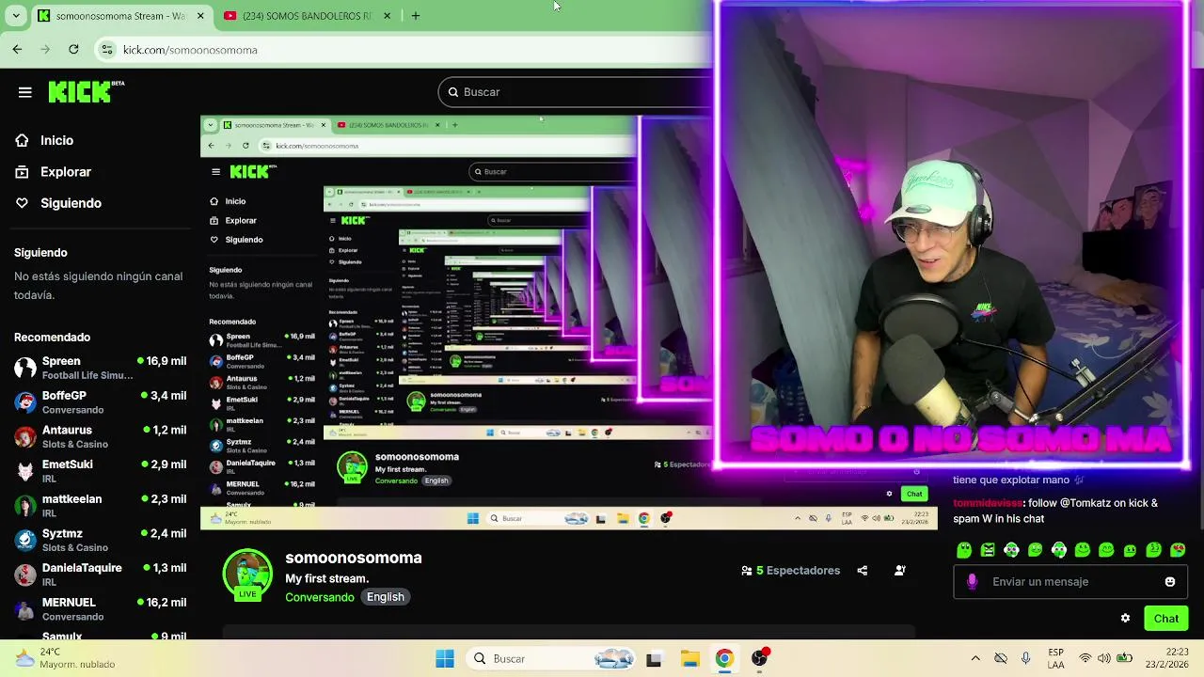Image resolution: width=1204 pixels, height=677 pixels.
Task: Open recommended channel DanielaTaquire
Action: 100,575
